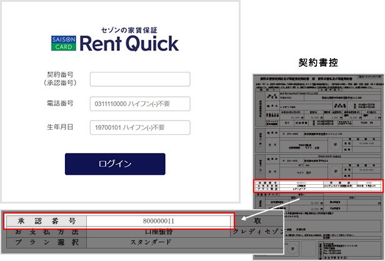Click the 口座振替 payment method value
The image size is (385, 261).
(159, 232)
